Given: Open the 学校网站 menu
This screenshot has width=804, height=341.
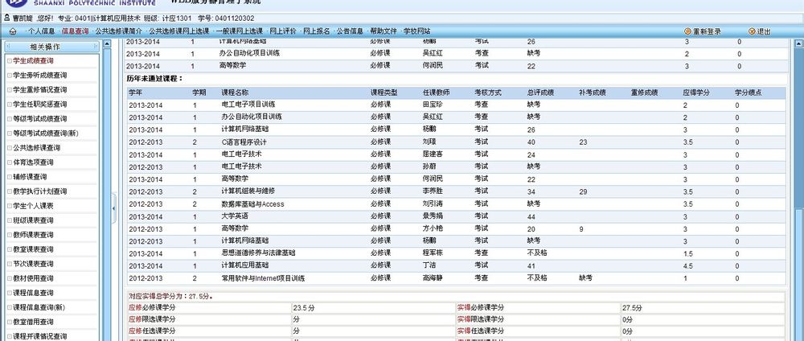Looking at the screenshot, I should (x=416, y=31).
